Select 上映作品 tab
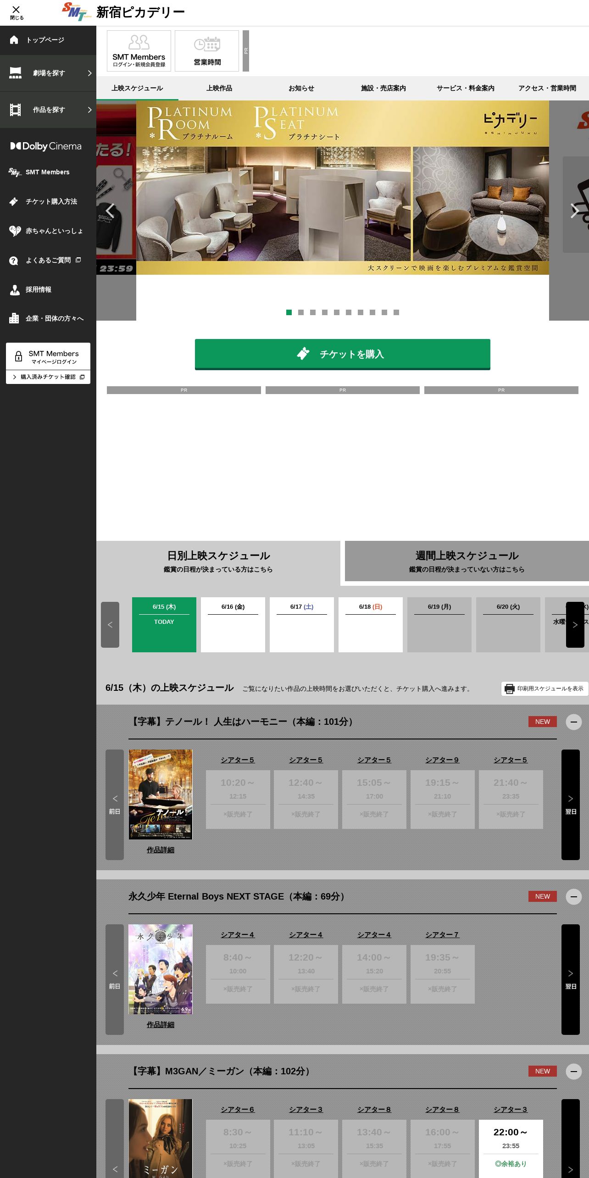The width and height of the screenshot is (589, 1178). [x=219, y=88]
